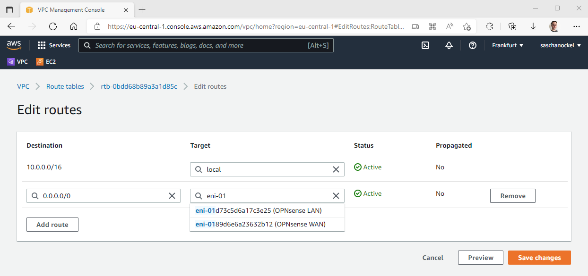Click the send to devices icon

tap(415, 27)
